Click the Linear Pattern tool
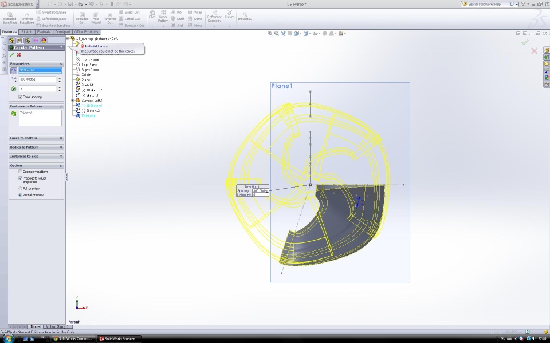Image resolution: width=550 pixels, height=343 pixels. coord(163,17)
